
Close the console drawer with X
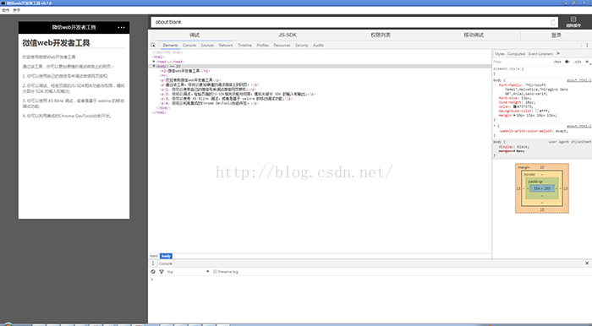click(x=587, y=263)
